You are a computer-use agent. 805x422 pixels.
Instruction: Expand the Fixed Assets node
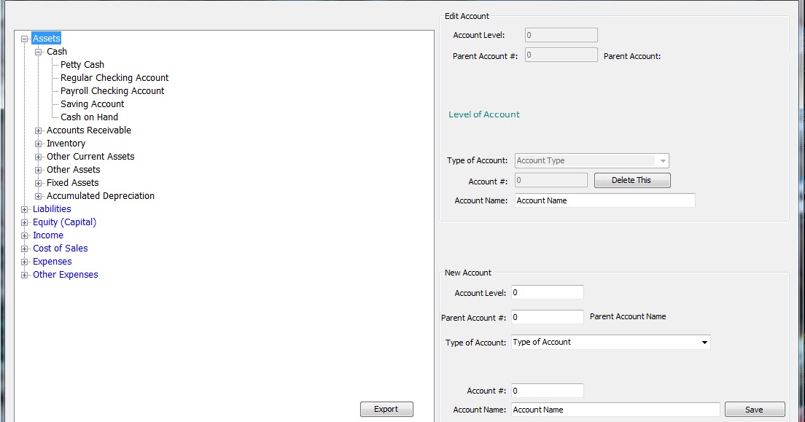pos(38,183)
